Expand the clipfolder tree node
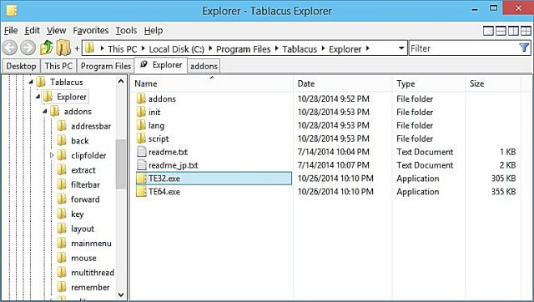This screenshot has width=534, height=302. coord(52,155)
